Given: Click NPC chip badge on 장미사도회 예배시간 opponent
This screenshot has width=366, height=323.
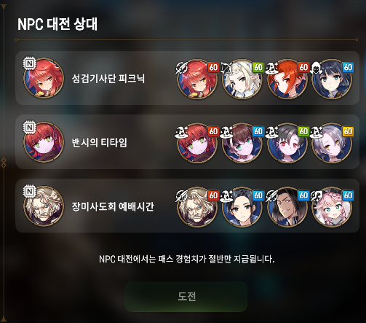Looking at the screenshot, I should pyautogui.click(x=30, y=192).
